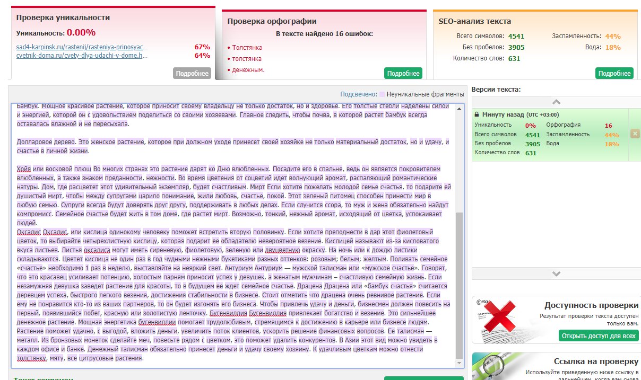Click the Вода value 18% in SEO panel
This screenshot has height=380, width=641.
[613, 47]
